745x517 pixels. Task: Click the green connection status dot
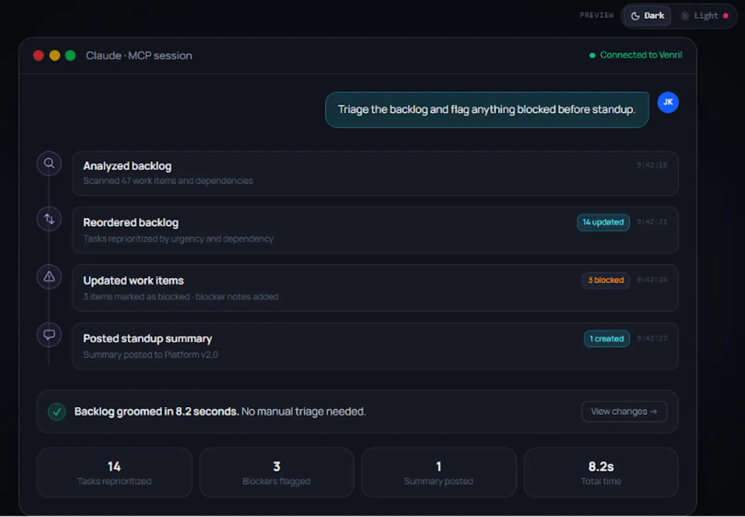point(592,55)
